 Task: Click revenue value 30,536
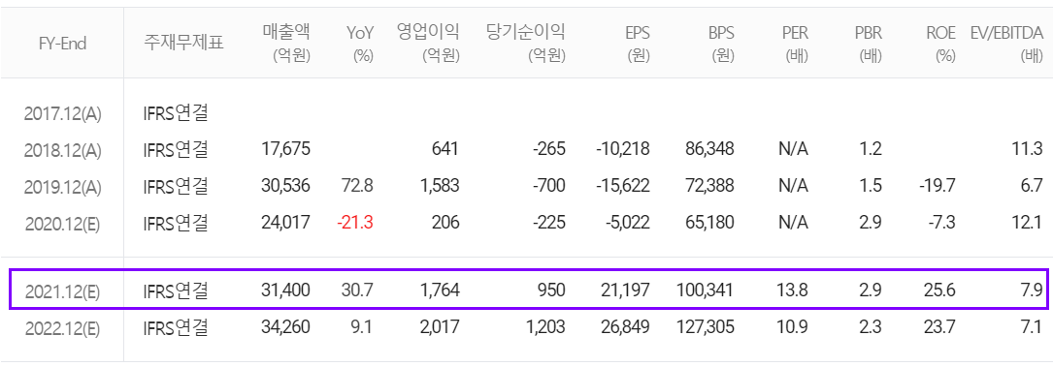tap(285, 186)
